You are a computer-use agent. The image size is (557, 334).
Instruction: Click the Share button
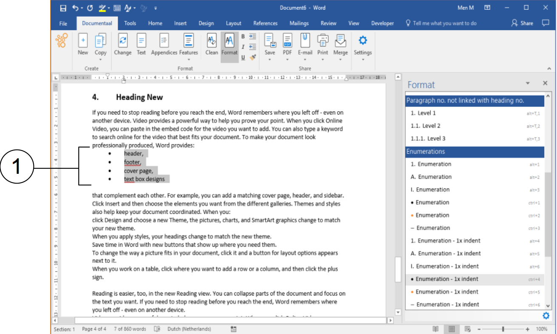522,23
